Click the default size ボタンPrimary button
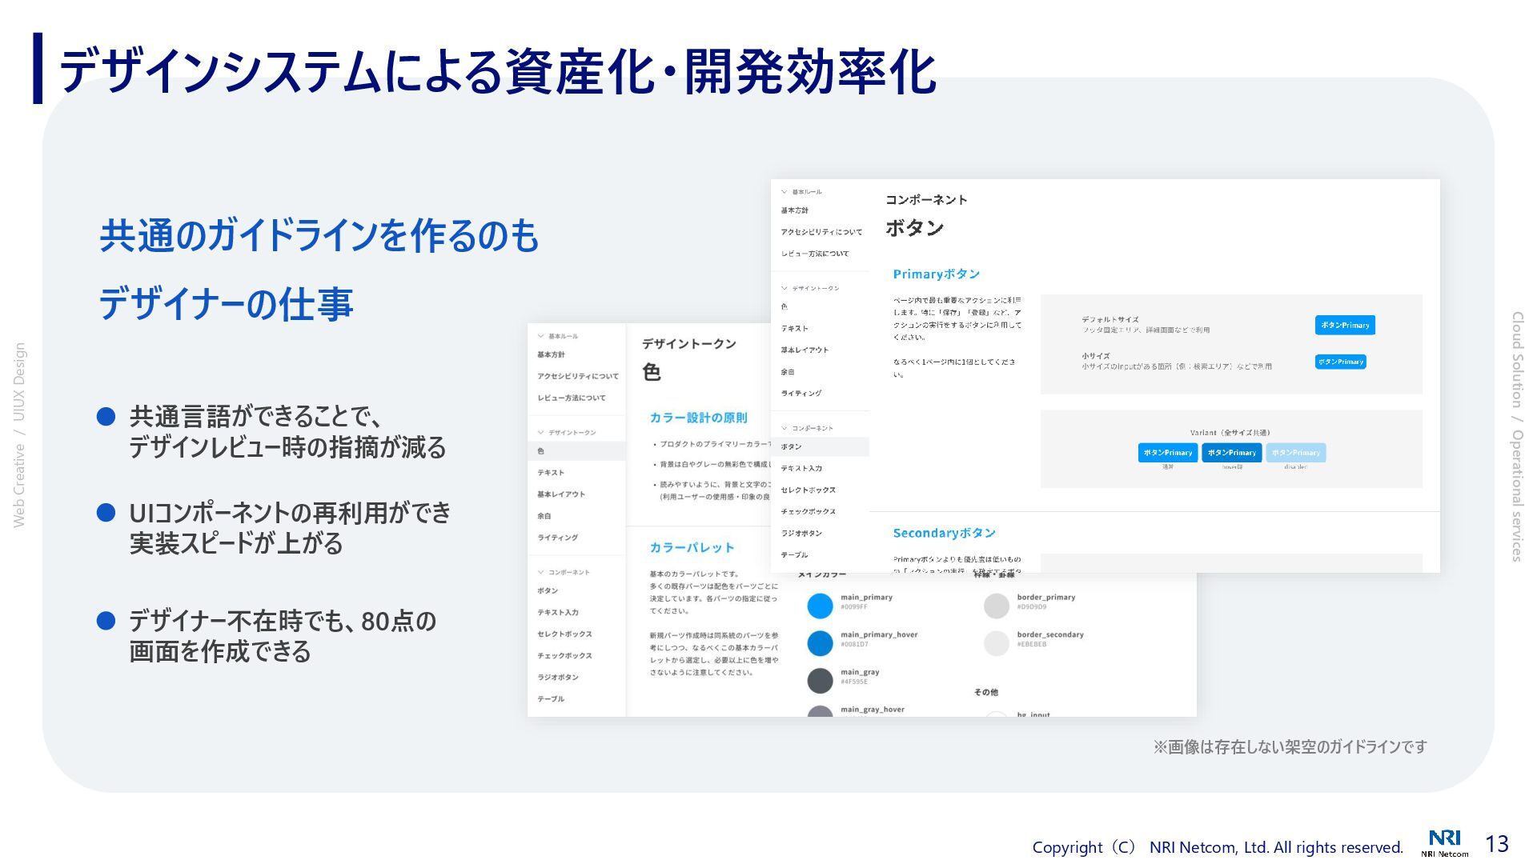Screen dimensions: 1537x864 coord(1344,325)
